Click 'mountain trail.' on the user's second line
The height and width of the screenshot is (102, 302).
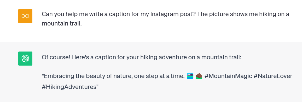[62, 24]
